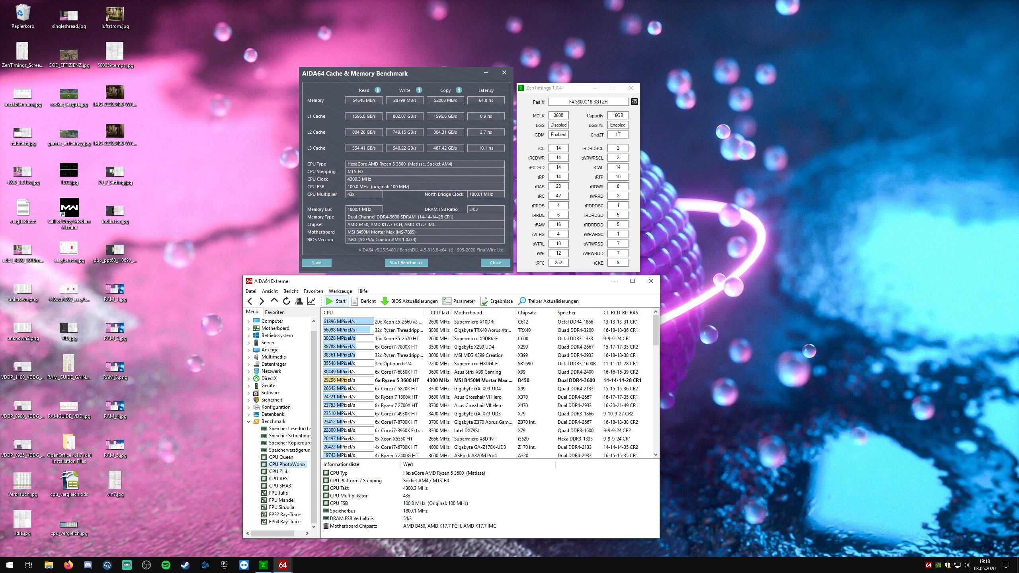Viewport: 1019px width, 573px height.
Task: Open the Datei menu
Action: point(251,291)
